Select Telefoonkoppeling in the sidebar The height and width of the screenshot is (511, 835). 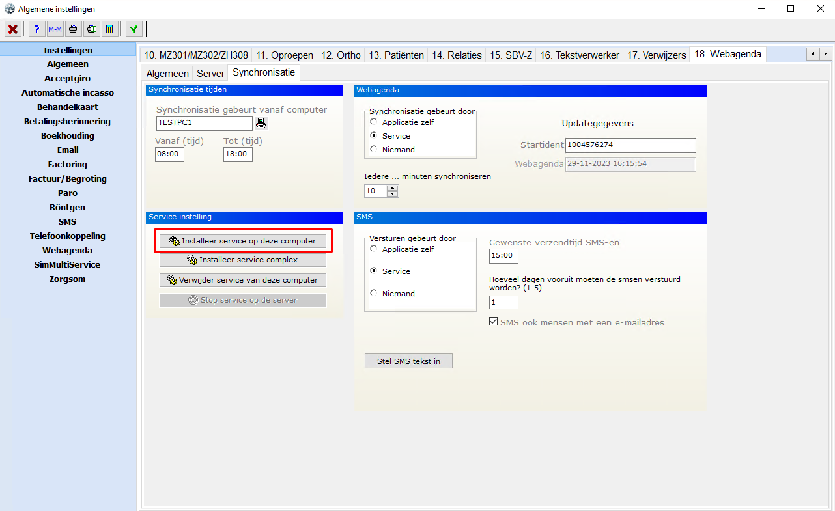click(68, 236)
